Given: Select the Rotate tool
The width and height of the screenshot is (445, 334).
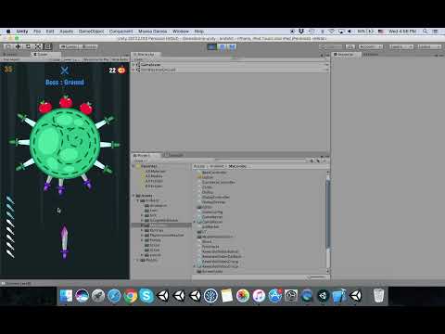Looking at the screenshot, I should click(x=28, y=46).
